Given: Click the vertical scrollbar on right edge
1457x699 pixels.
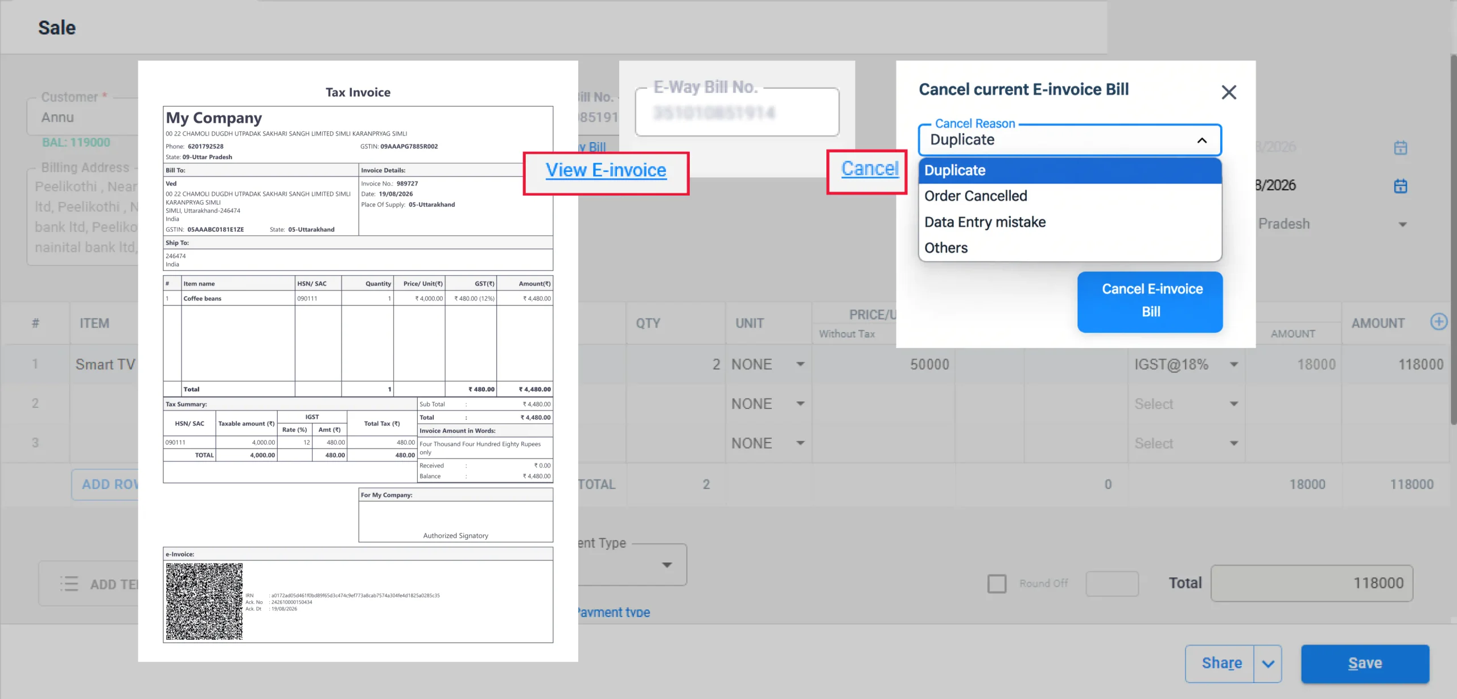Looking at the screenshot, I should tap(1453, 239).
